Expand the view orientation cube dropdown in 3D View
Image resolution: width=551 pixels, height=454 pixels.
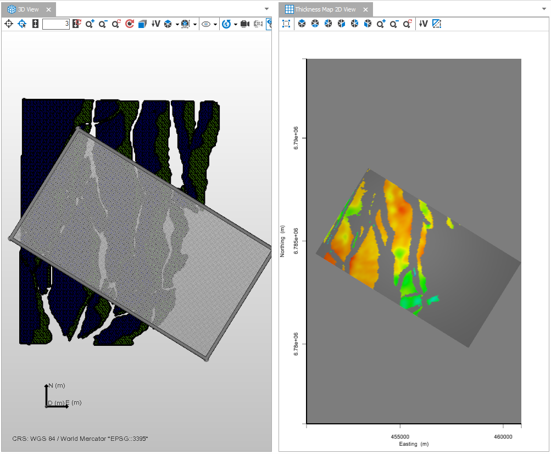click(177, 24)
